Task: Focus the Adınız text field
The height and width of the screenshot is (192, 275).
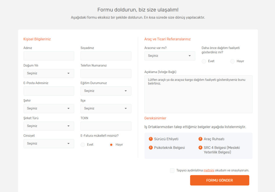Action: click(49, 56)
